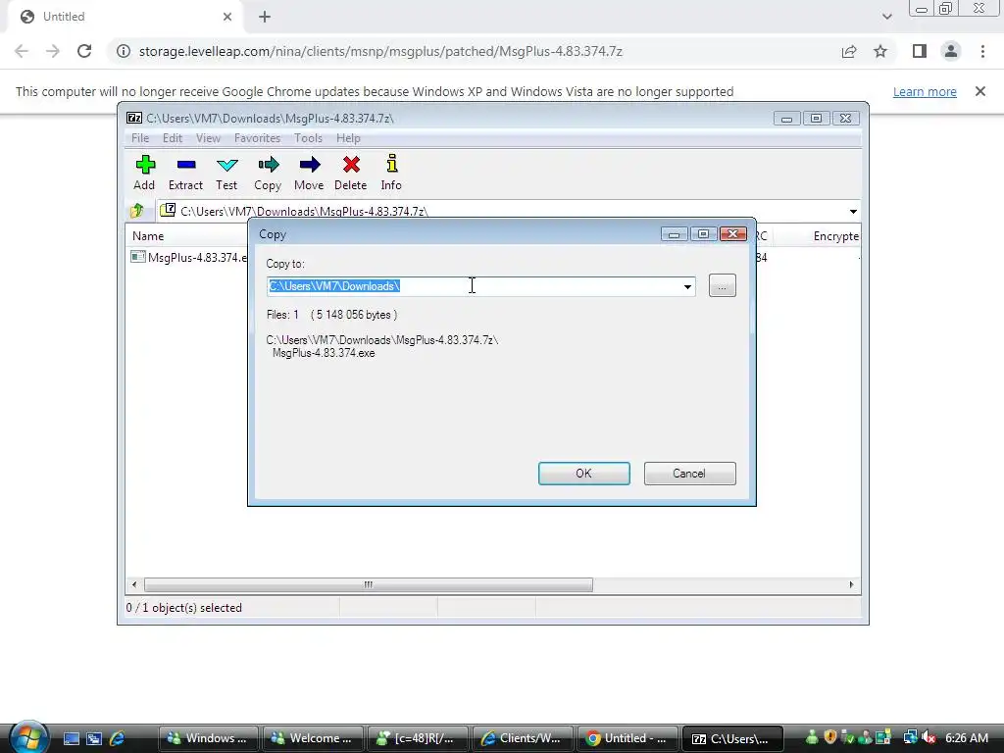Switch to the Clients/W... taskbar button
This screenshot has height=753, width=1004.
tap(523, 738)
